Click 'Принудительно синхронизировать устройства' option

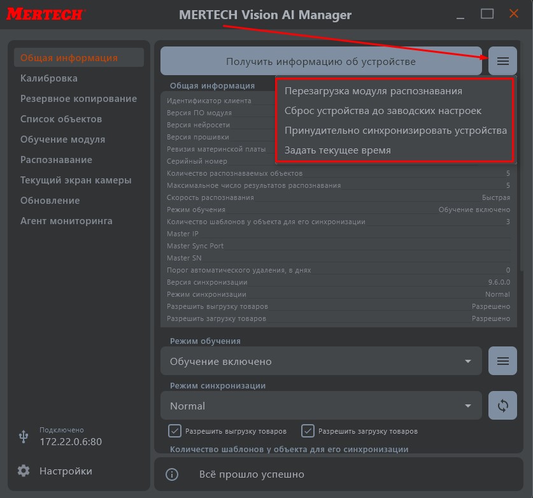point(395,131)
